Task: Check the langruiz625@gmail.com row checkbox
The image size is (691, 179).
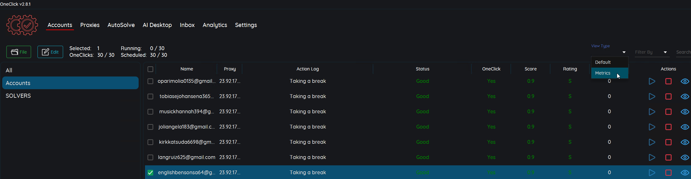Action: pyautogui.click(x=150, y=157)
